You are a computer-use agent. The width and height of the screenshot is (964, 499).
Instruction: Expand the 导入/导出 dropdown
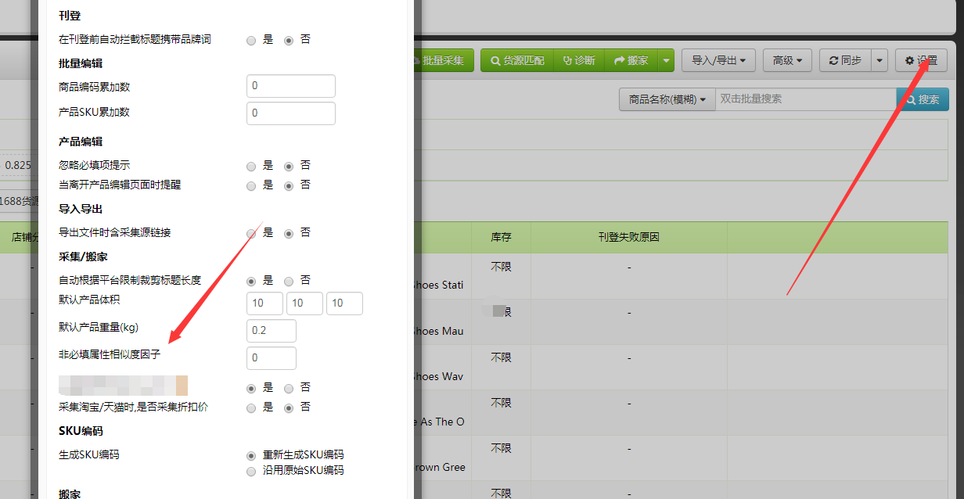(x=718, y=60)
